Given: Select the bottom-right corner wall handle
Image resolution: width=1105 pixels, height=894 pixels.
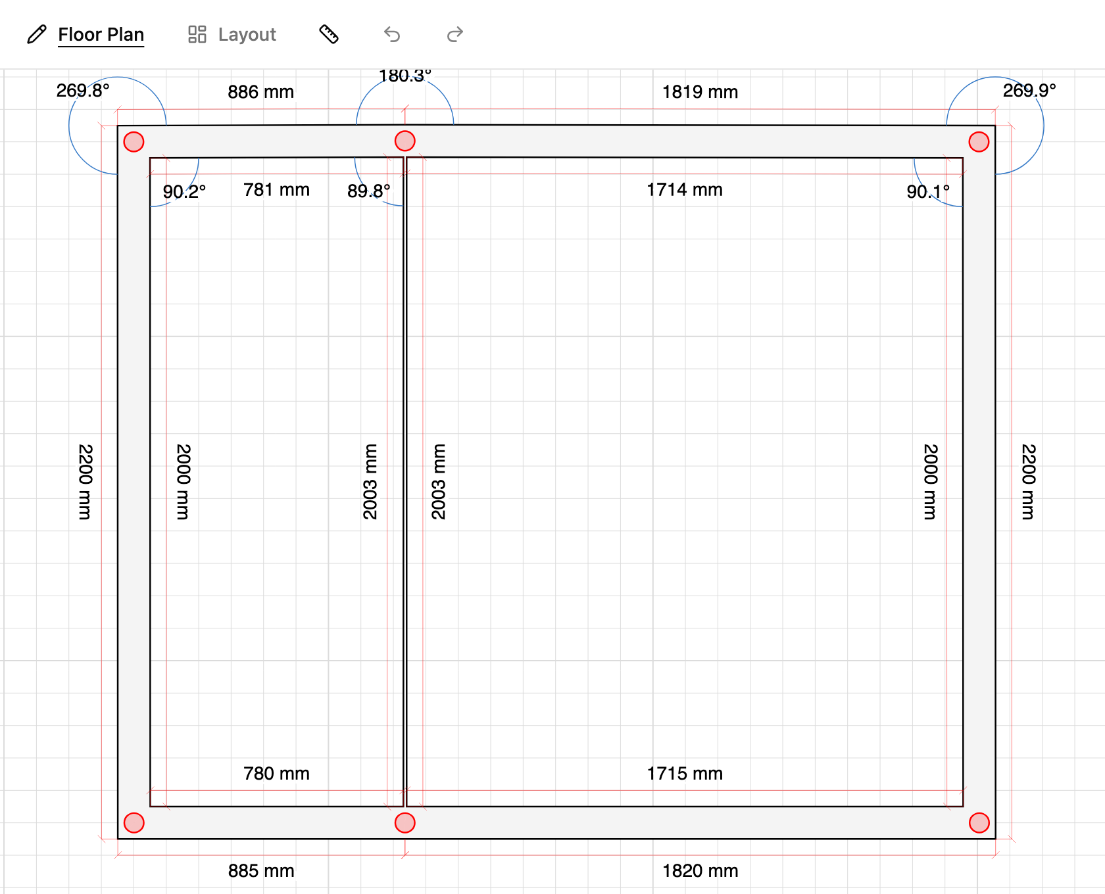Looking at the screenshot, I should (x=979, y=822).
